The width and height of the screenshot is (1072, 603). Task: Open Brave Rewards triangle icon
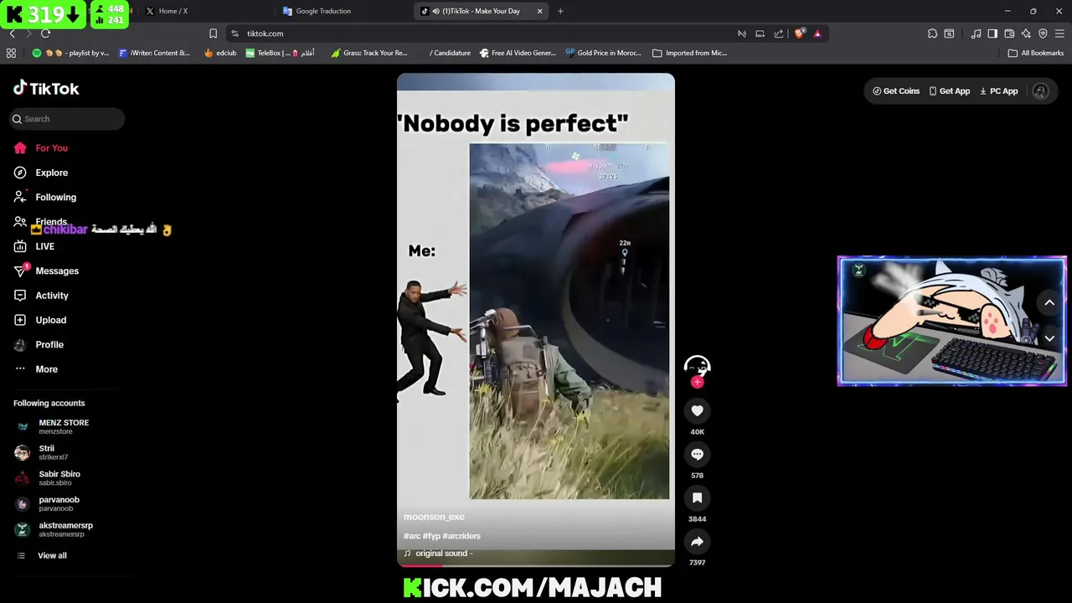point(817,33)
